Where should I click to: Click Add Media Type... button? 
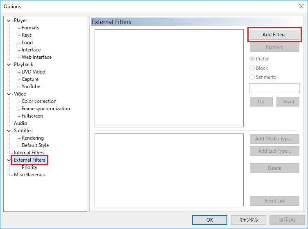click(x=274, y=139)
